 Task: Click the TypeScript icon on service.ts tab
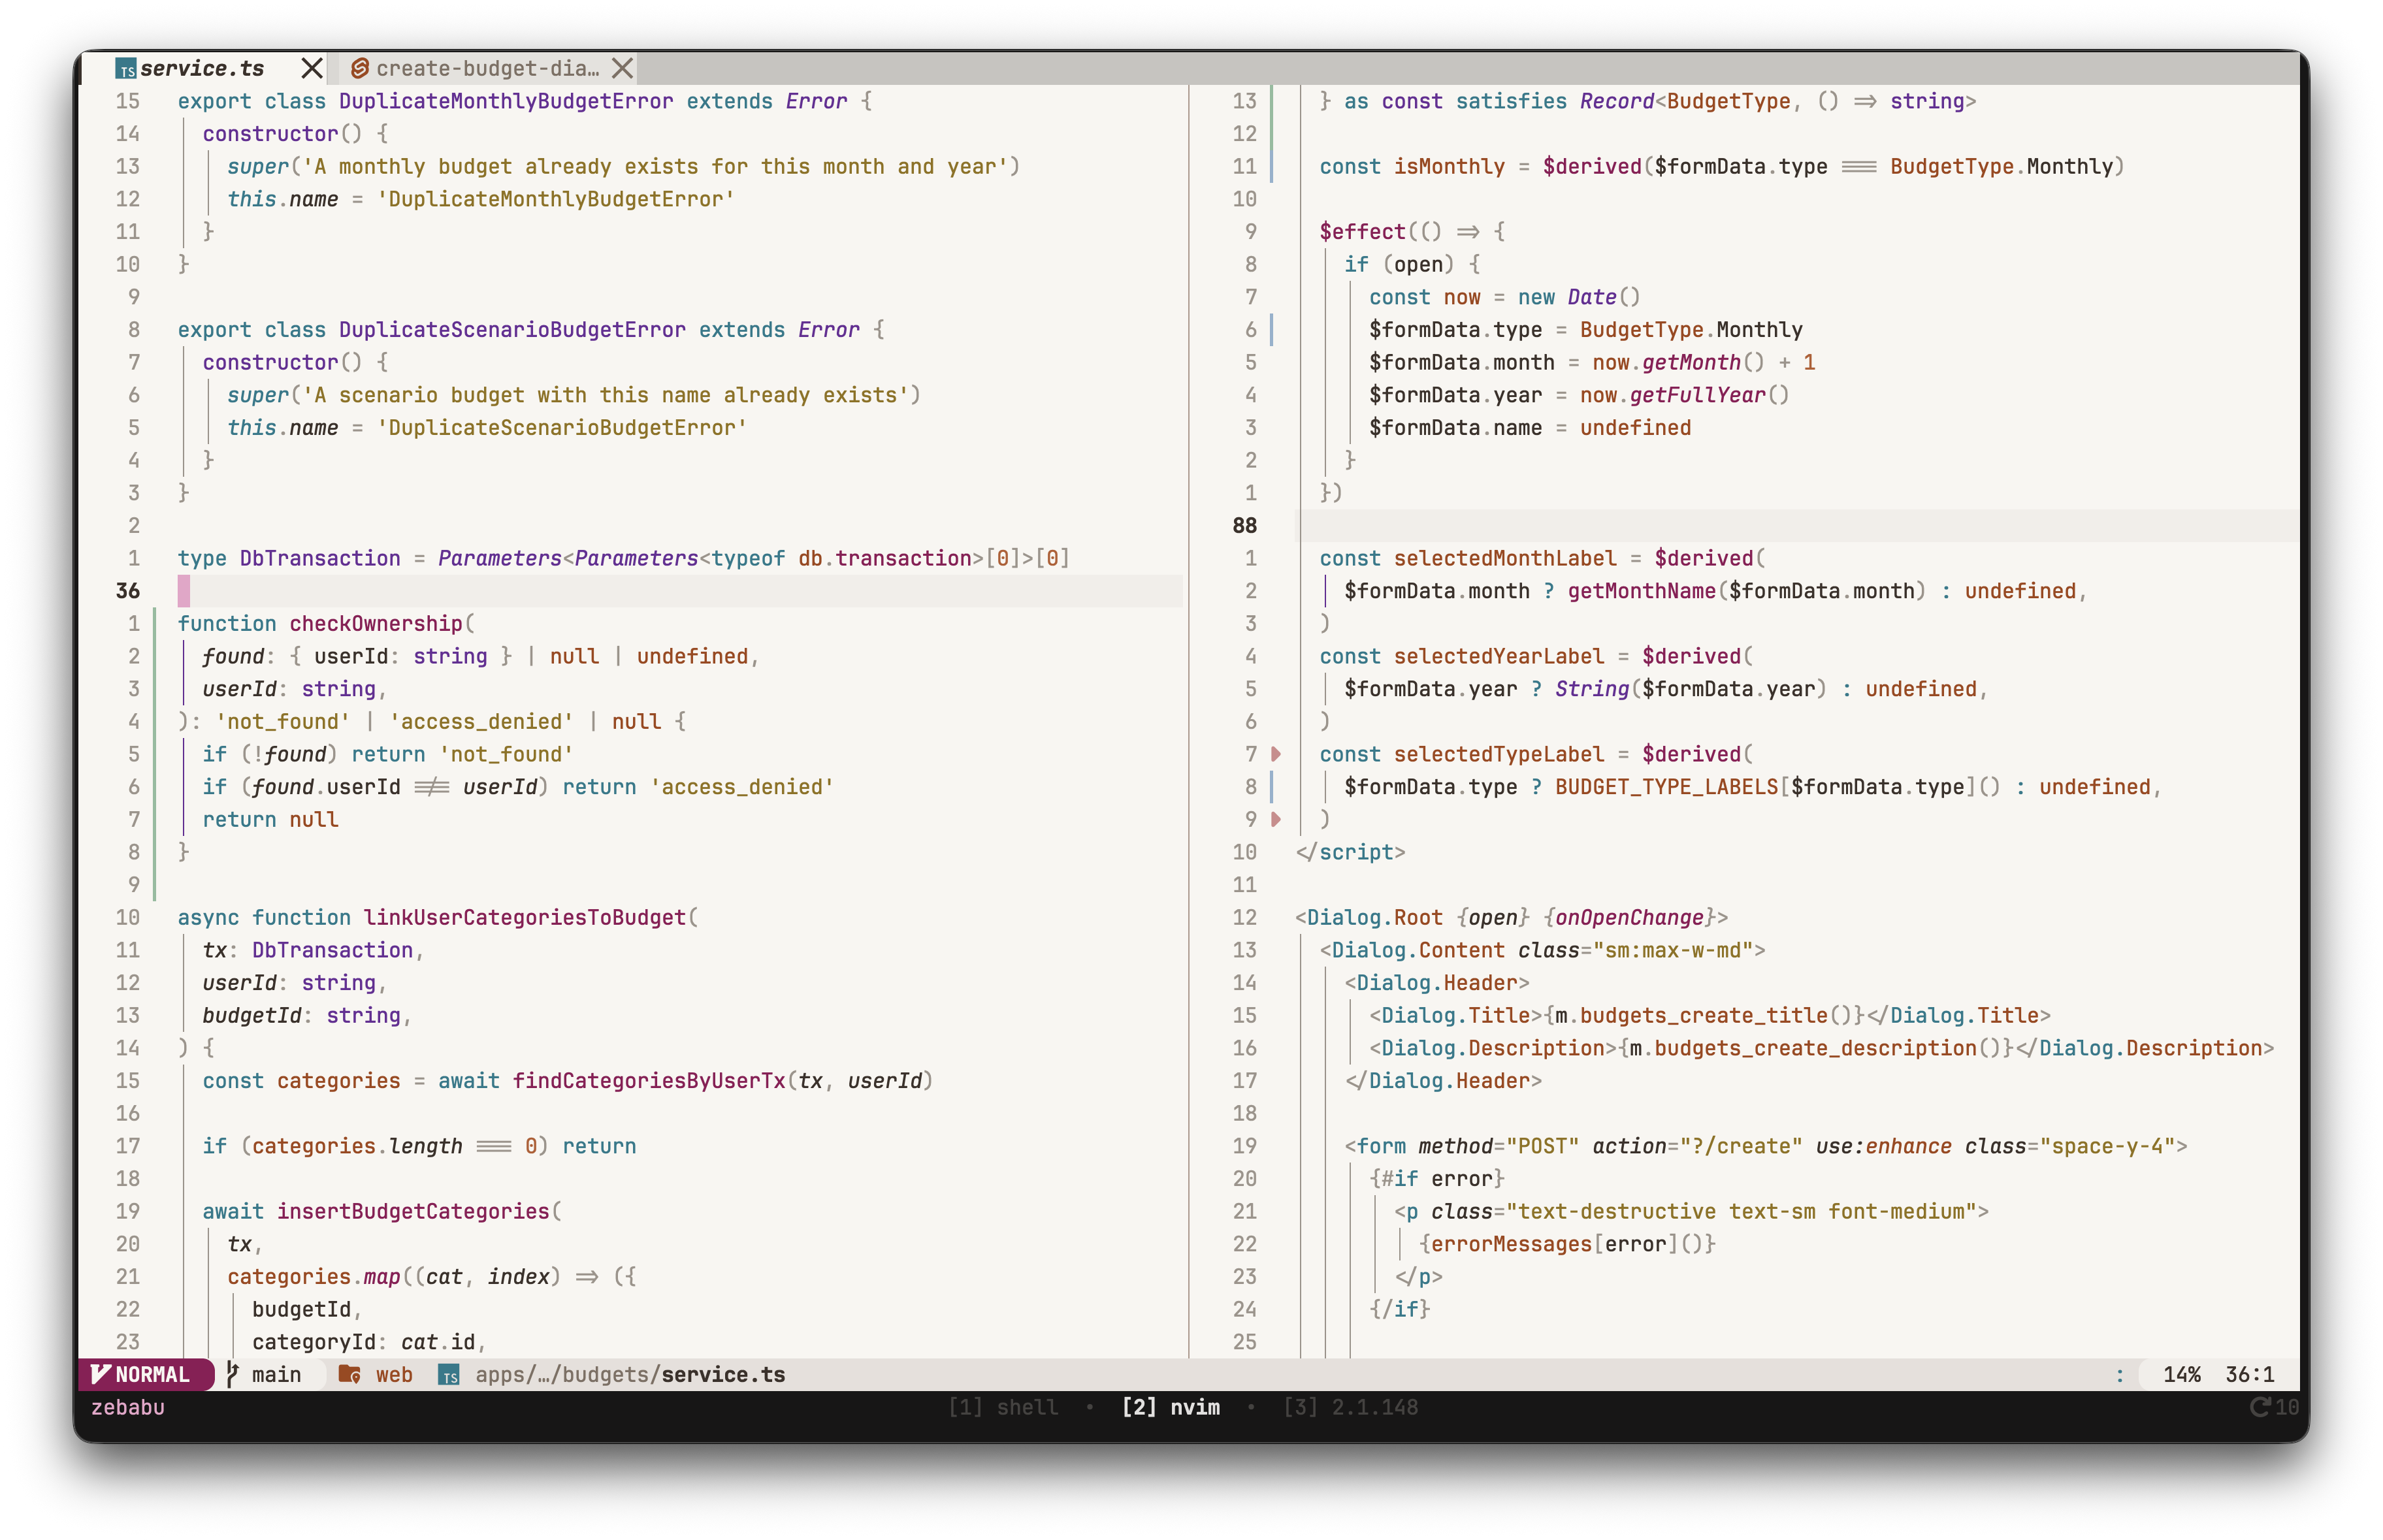(126, 69)
